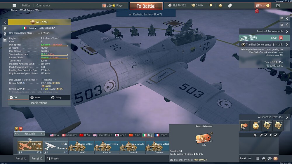Set protection view to Off

pos(18,97)
